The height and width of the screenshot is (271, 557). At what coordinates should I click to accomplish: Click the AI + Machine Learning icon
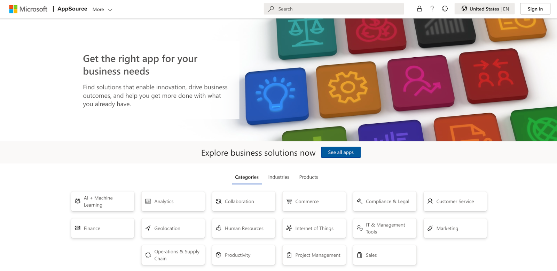78,201
